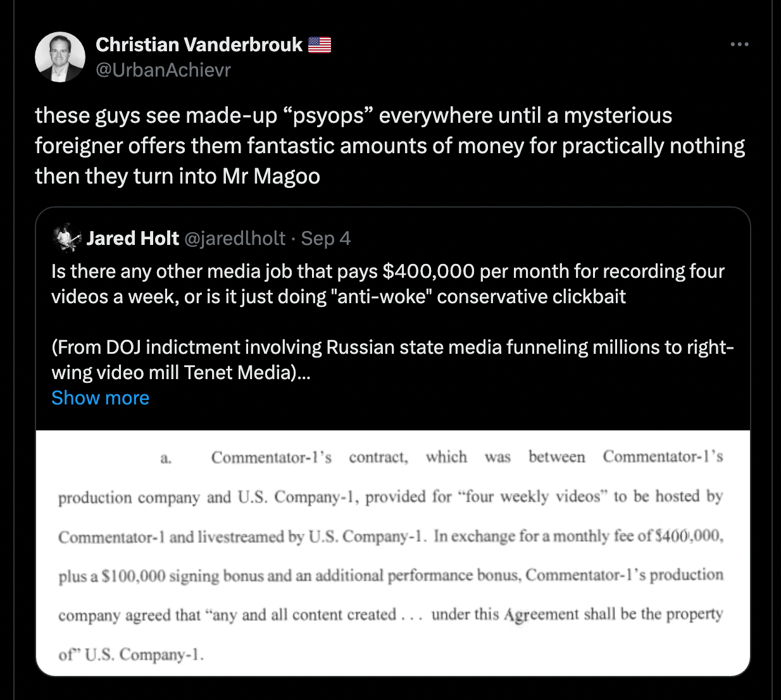
Task: Open the @jaredlholt handle in quoted tweet
Action: pyautogui.click(x=235, y=238)
